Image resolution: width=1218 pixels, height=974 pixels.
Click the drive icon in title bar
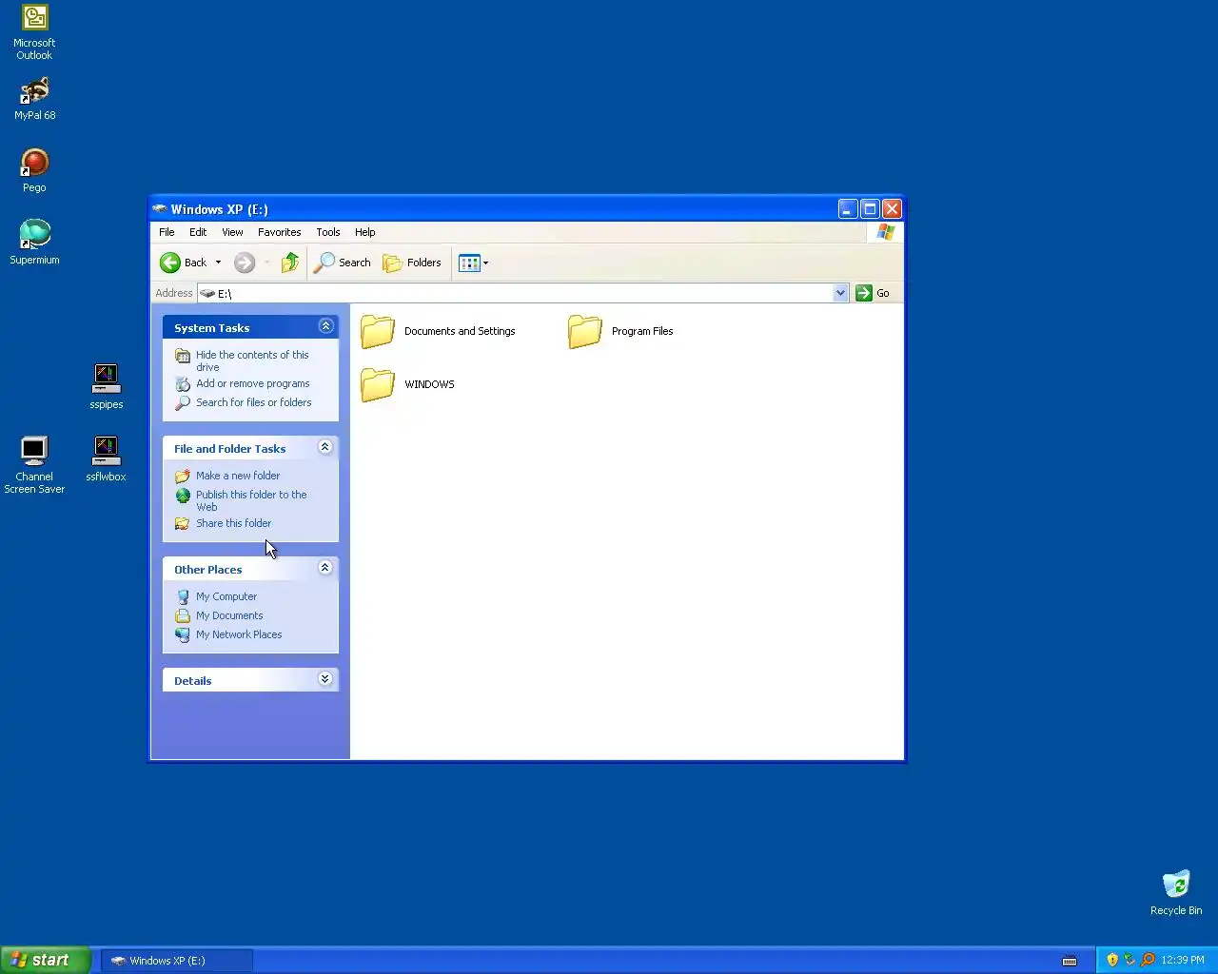coord(160,209)
